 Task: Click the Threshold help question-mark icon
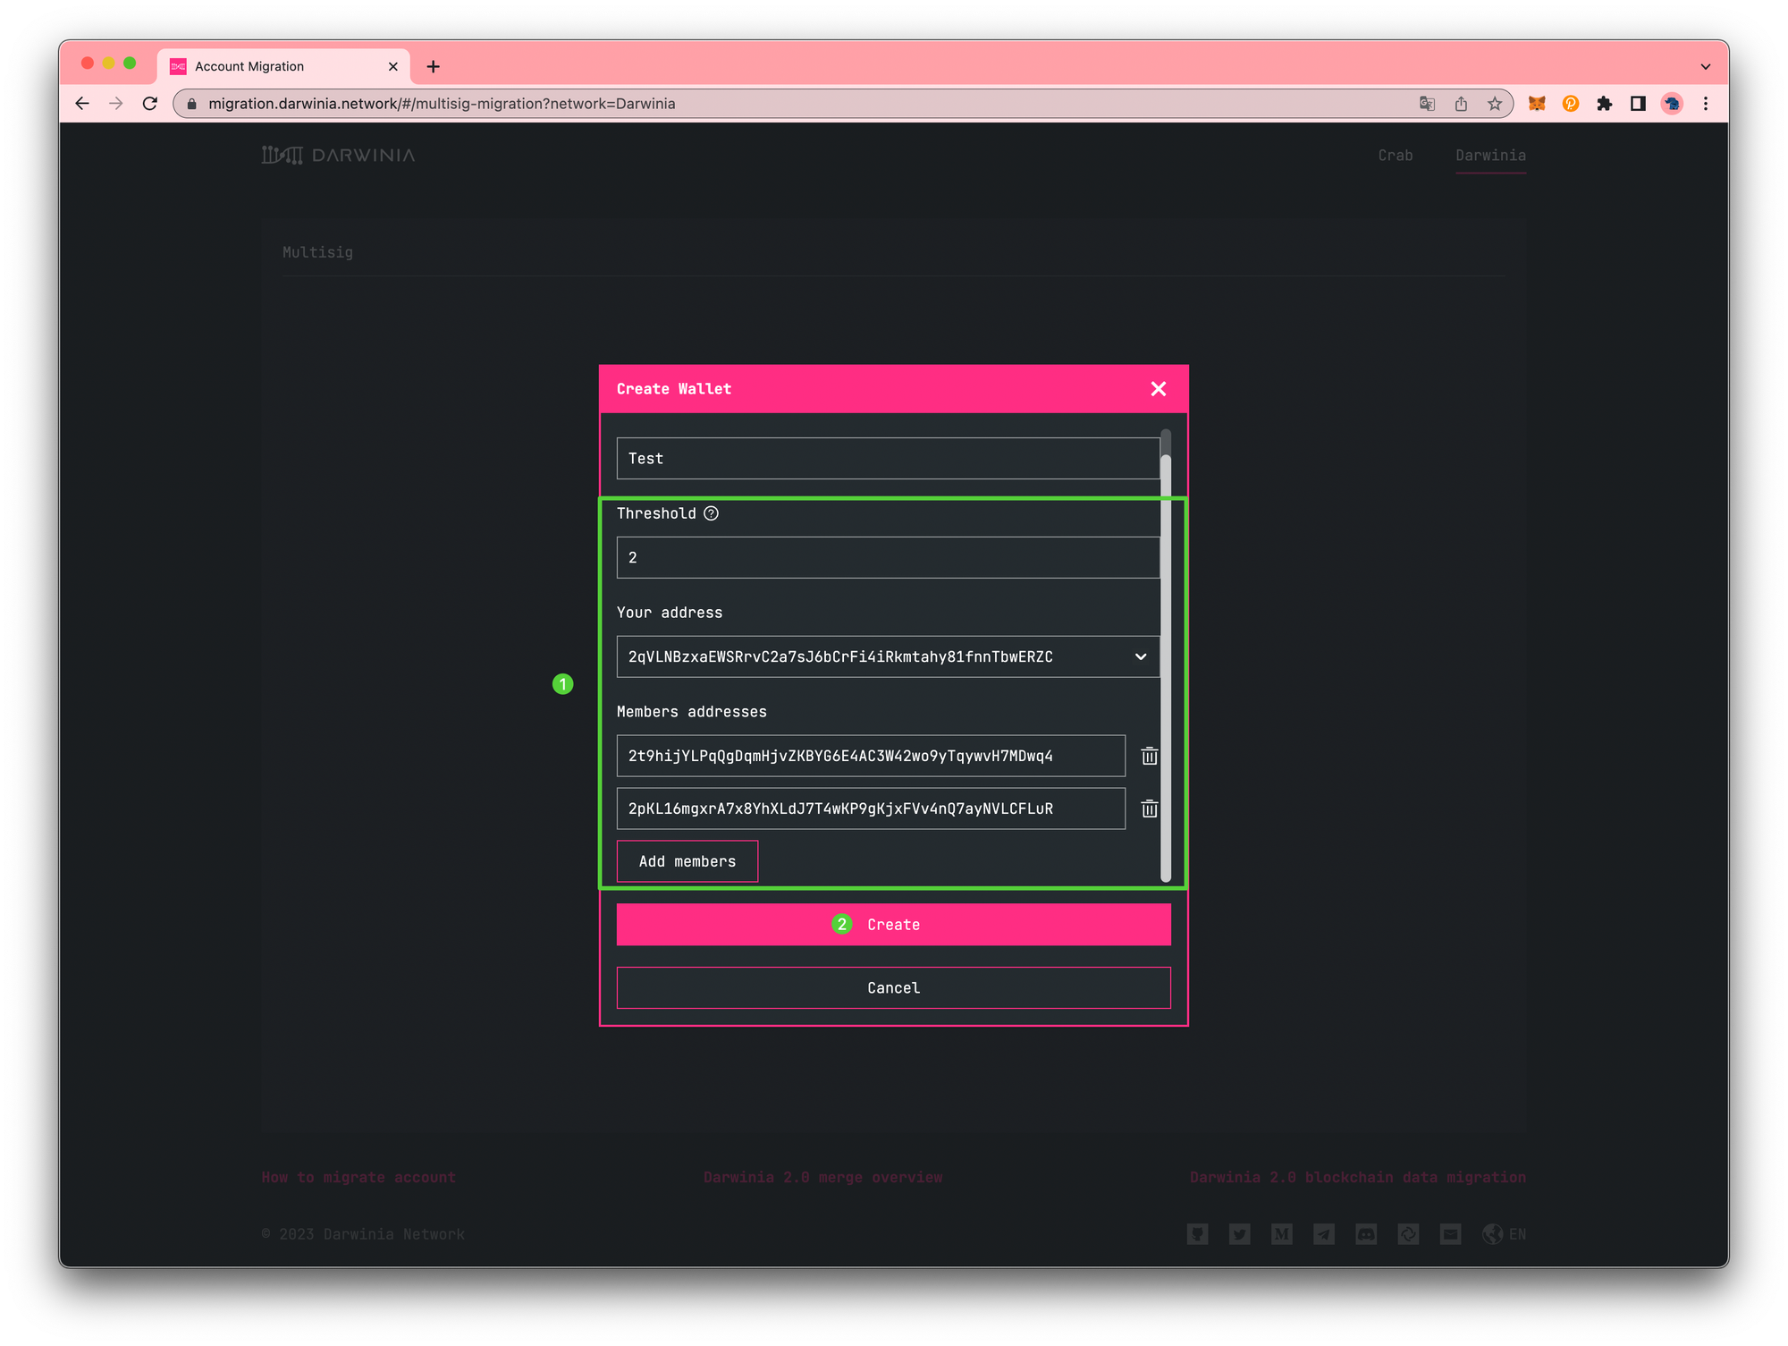pos(711,513)
